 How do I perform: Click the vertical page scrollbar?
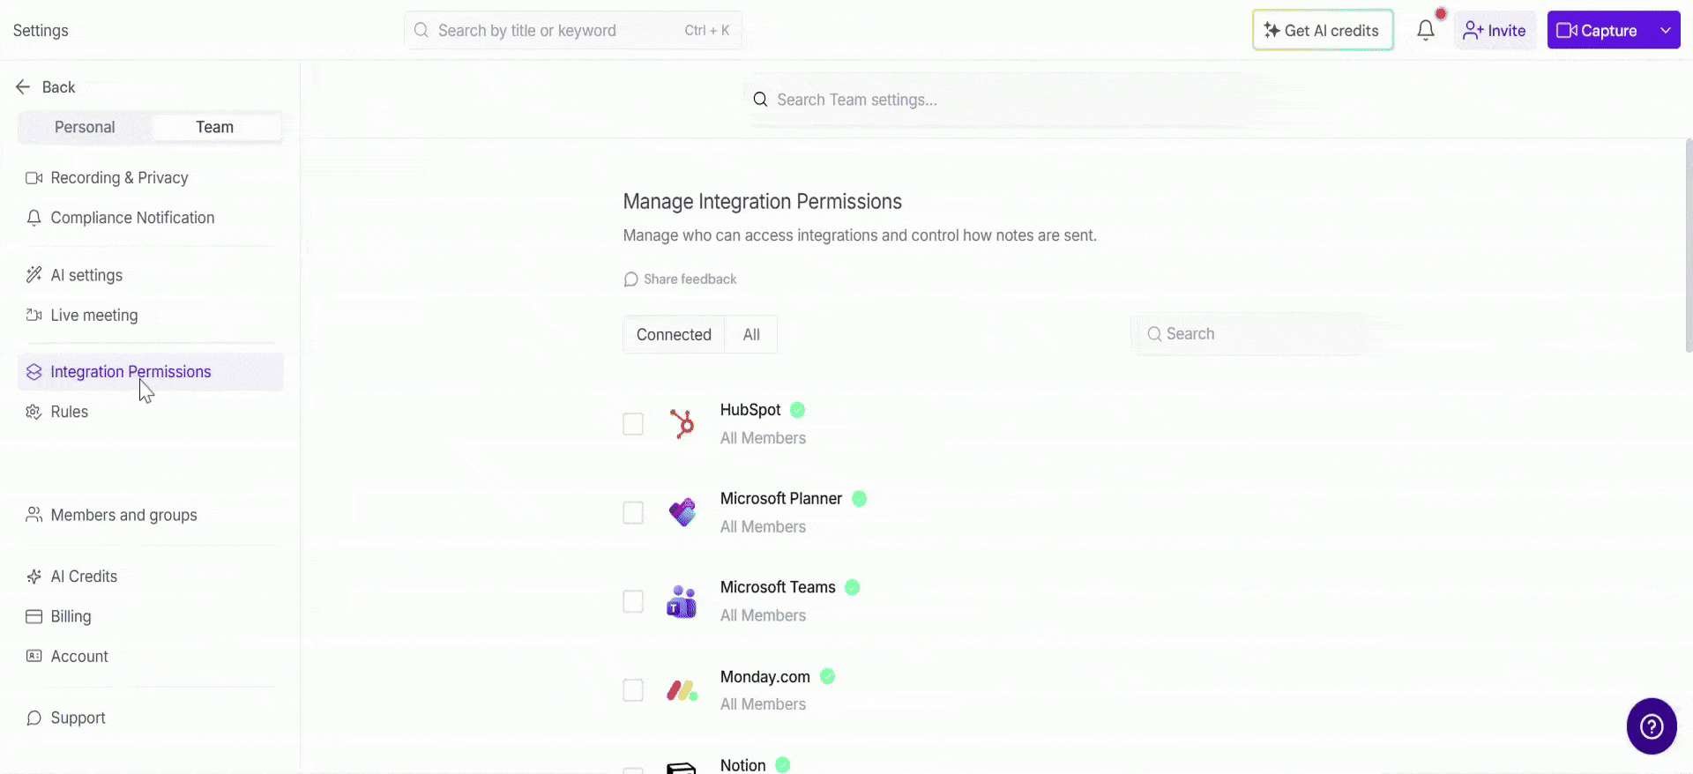coord(1689,246)
